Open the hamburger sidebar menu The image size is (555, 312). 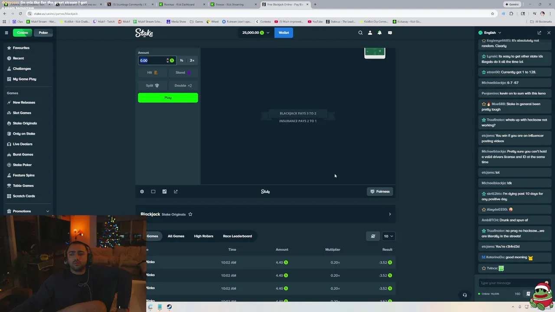click(x=7, y=32)
